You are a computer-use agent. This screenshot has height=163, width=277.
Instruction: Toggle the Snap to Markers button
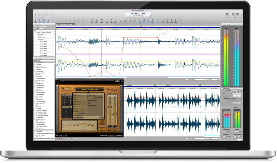coord(152,21)
